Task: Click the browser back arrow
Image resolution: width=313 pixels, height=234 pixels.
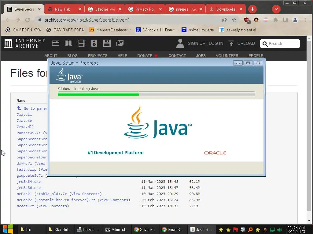Action: [8, 20]
